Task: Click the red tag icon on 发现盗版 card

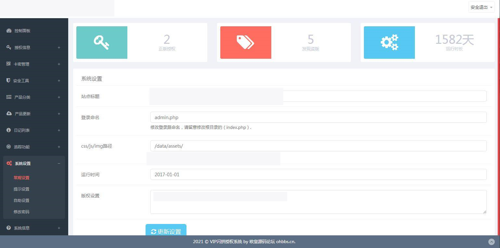Action: (x=245, y=42)
